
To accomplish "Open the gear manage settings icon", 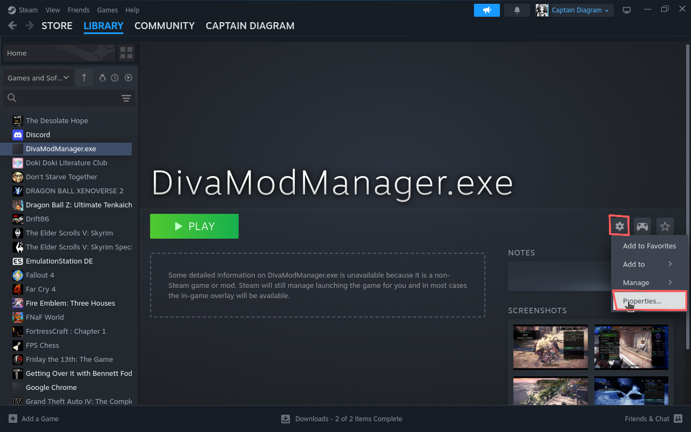I will coord(619,226).
